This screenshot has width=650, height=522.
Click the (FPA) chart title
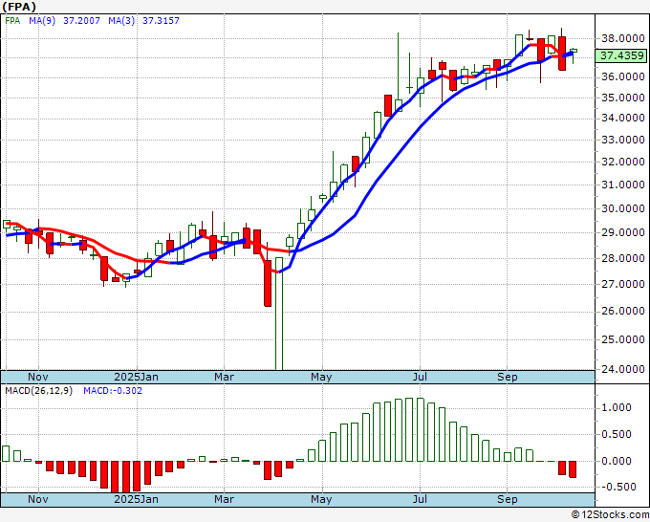click(x=19, y=7)
